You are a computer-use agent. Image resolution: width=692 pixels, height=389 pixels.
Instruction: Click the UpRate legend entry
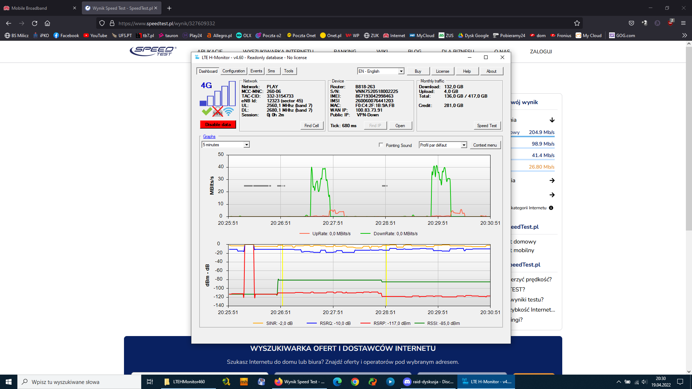click(x=325, y=234)
